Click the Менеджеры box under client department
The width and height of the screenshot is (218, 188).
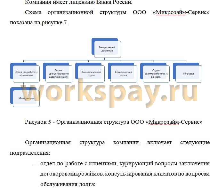click(x=26, y=98)
